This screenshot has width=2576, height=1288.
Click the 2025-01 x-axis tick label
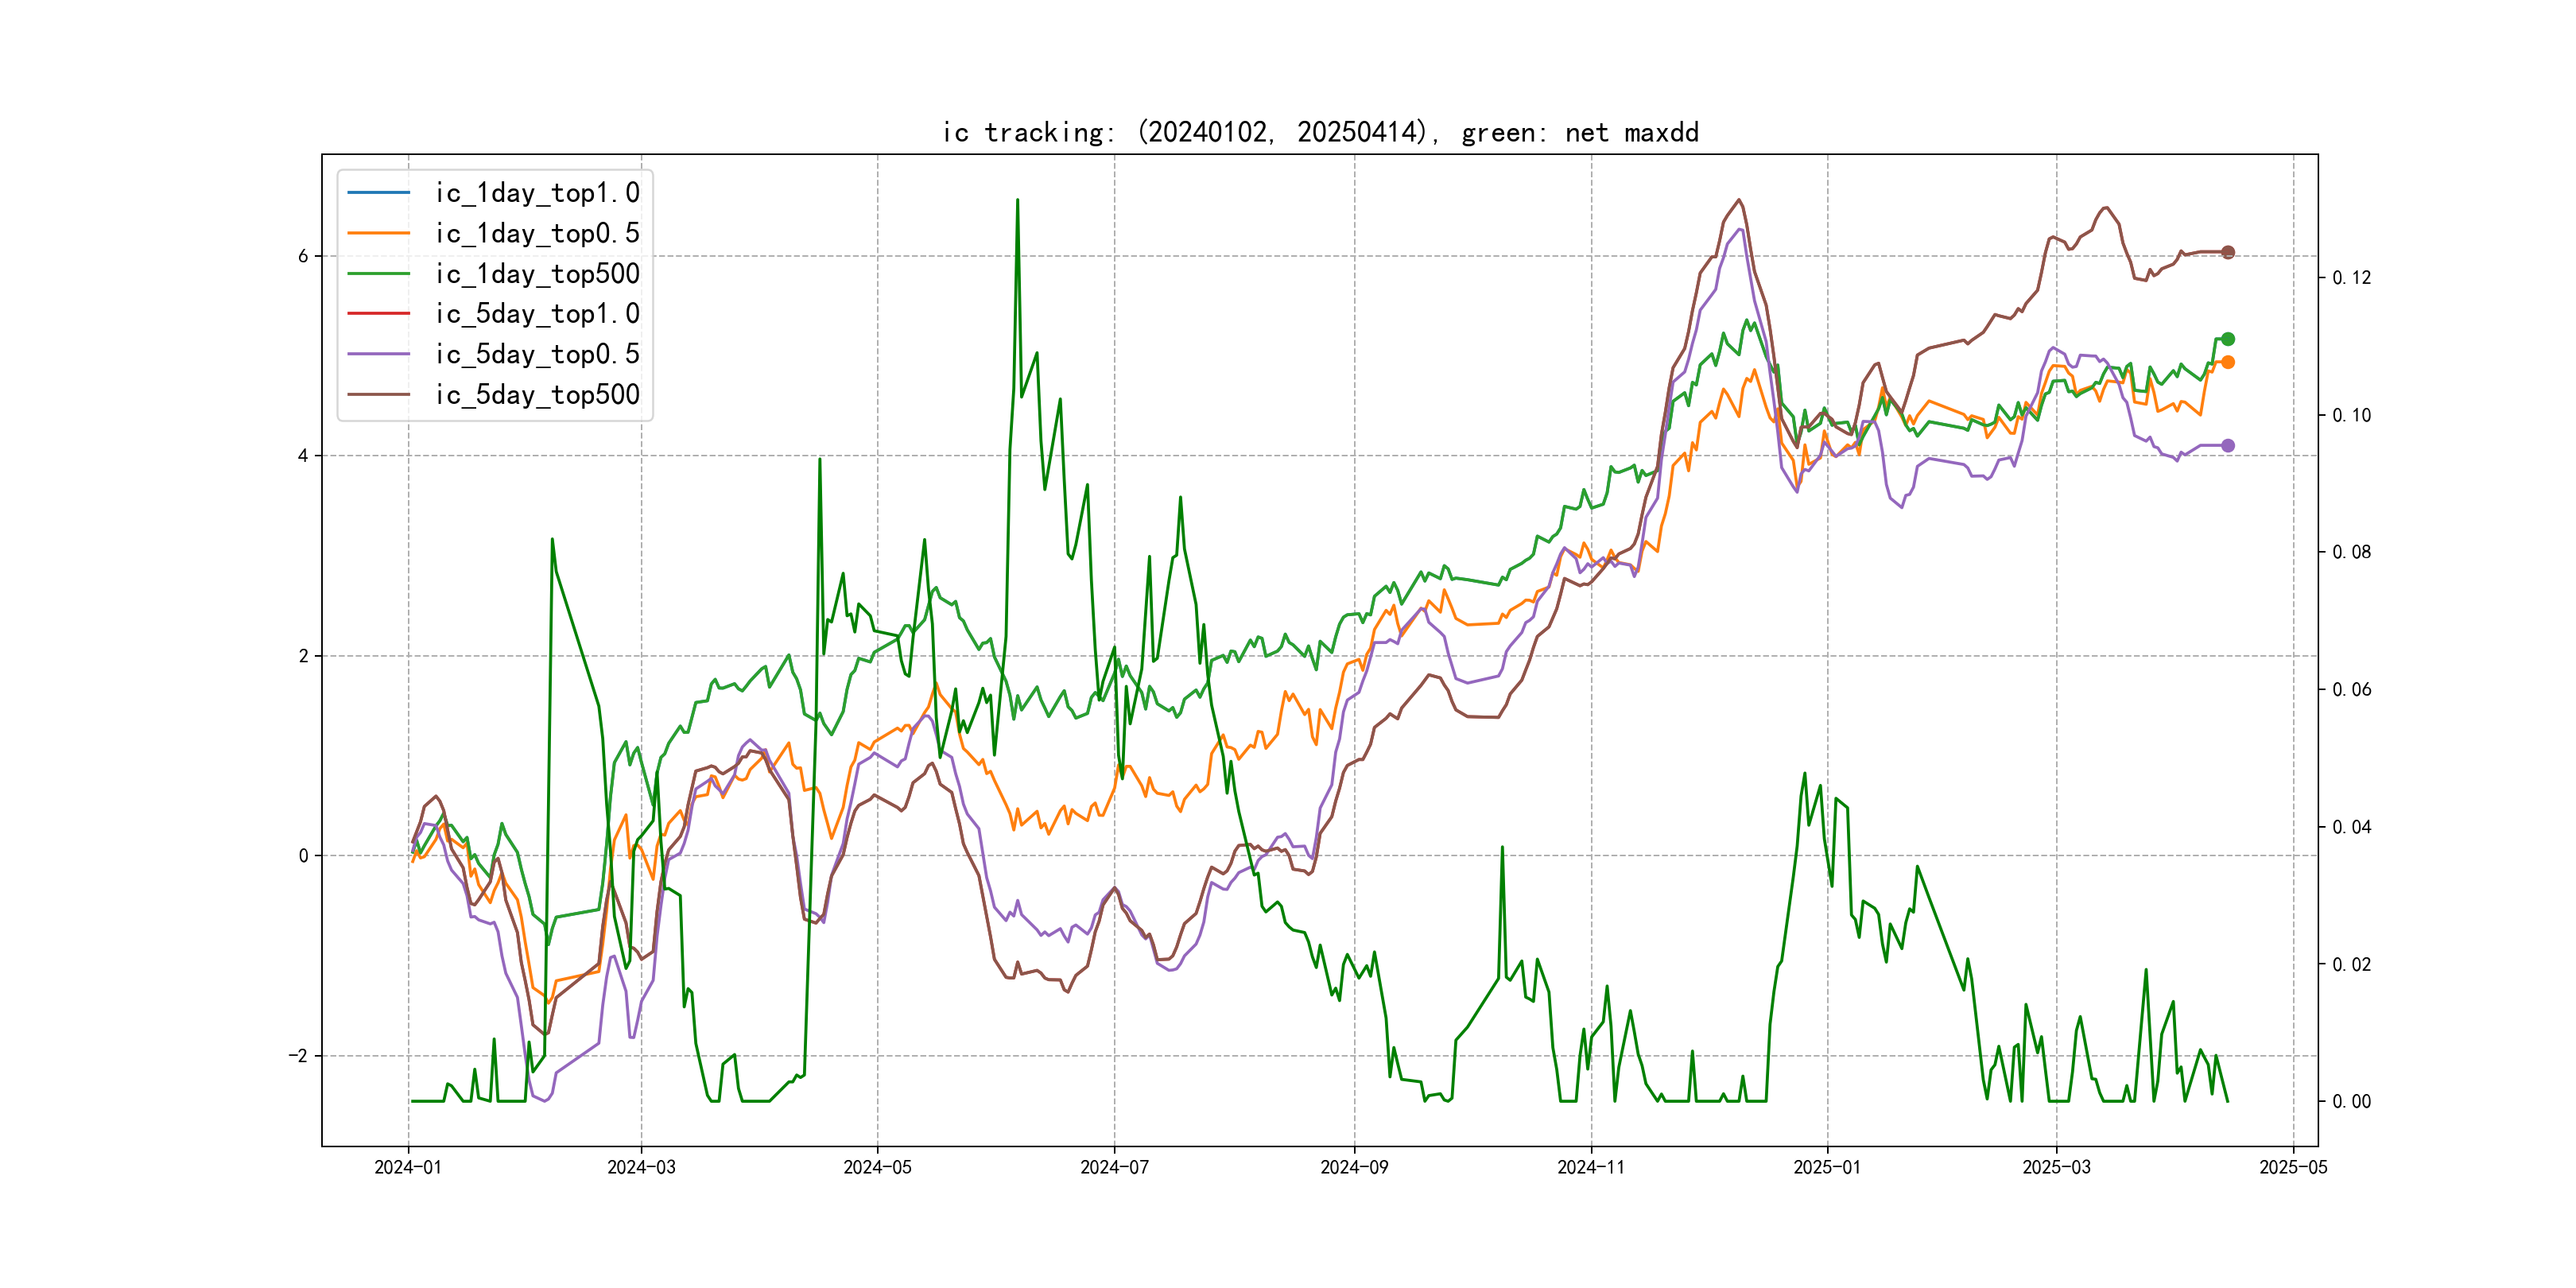1827,1167
